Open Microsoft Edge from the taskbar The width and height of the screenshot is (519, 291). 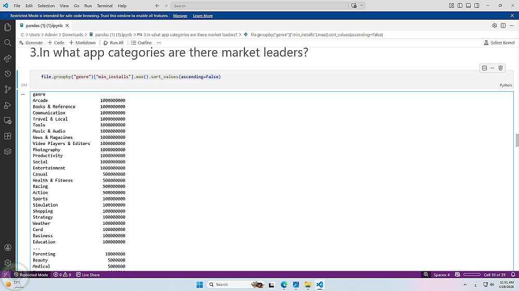[x=284, y=284]
